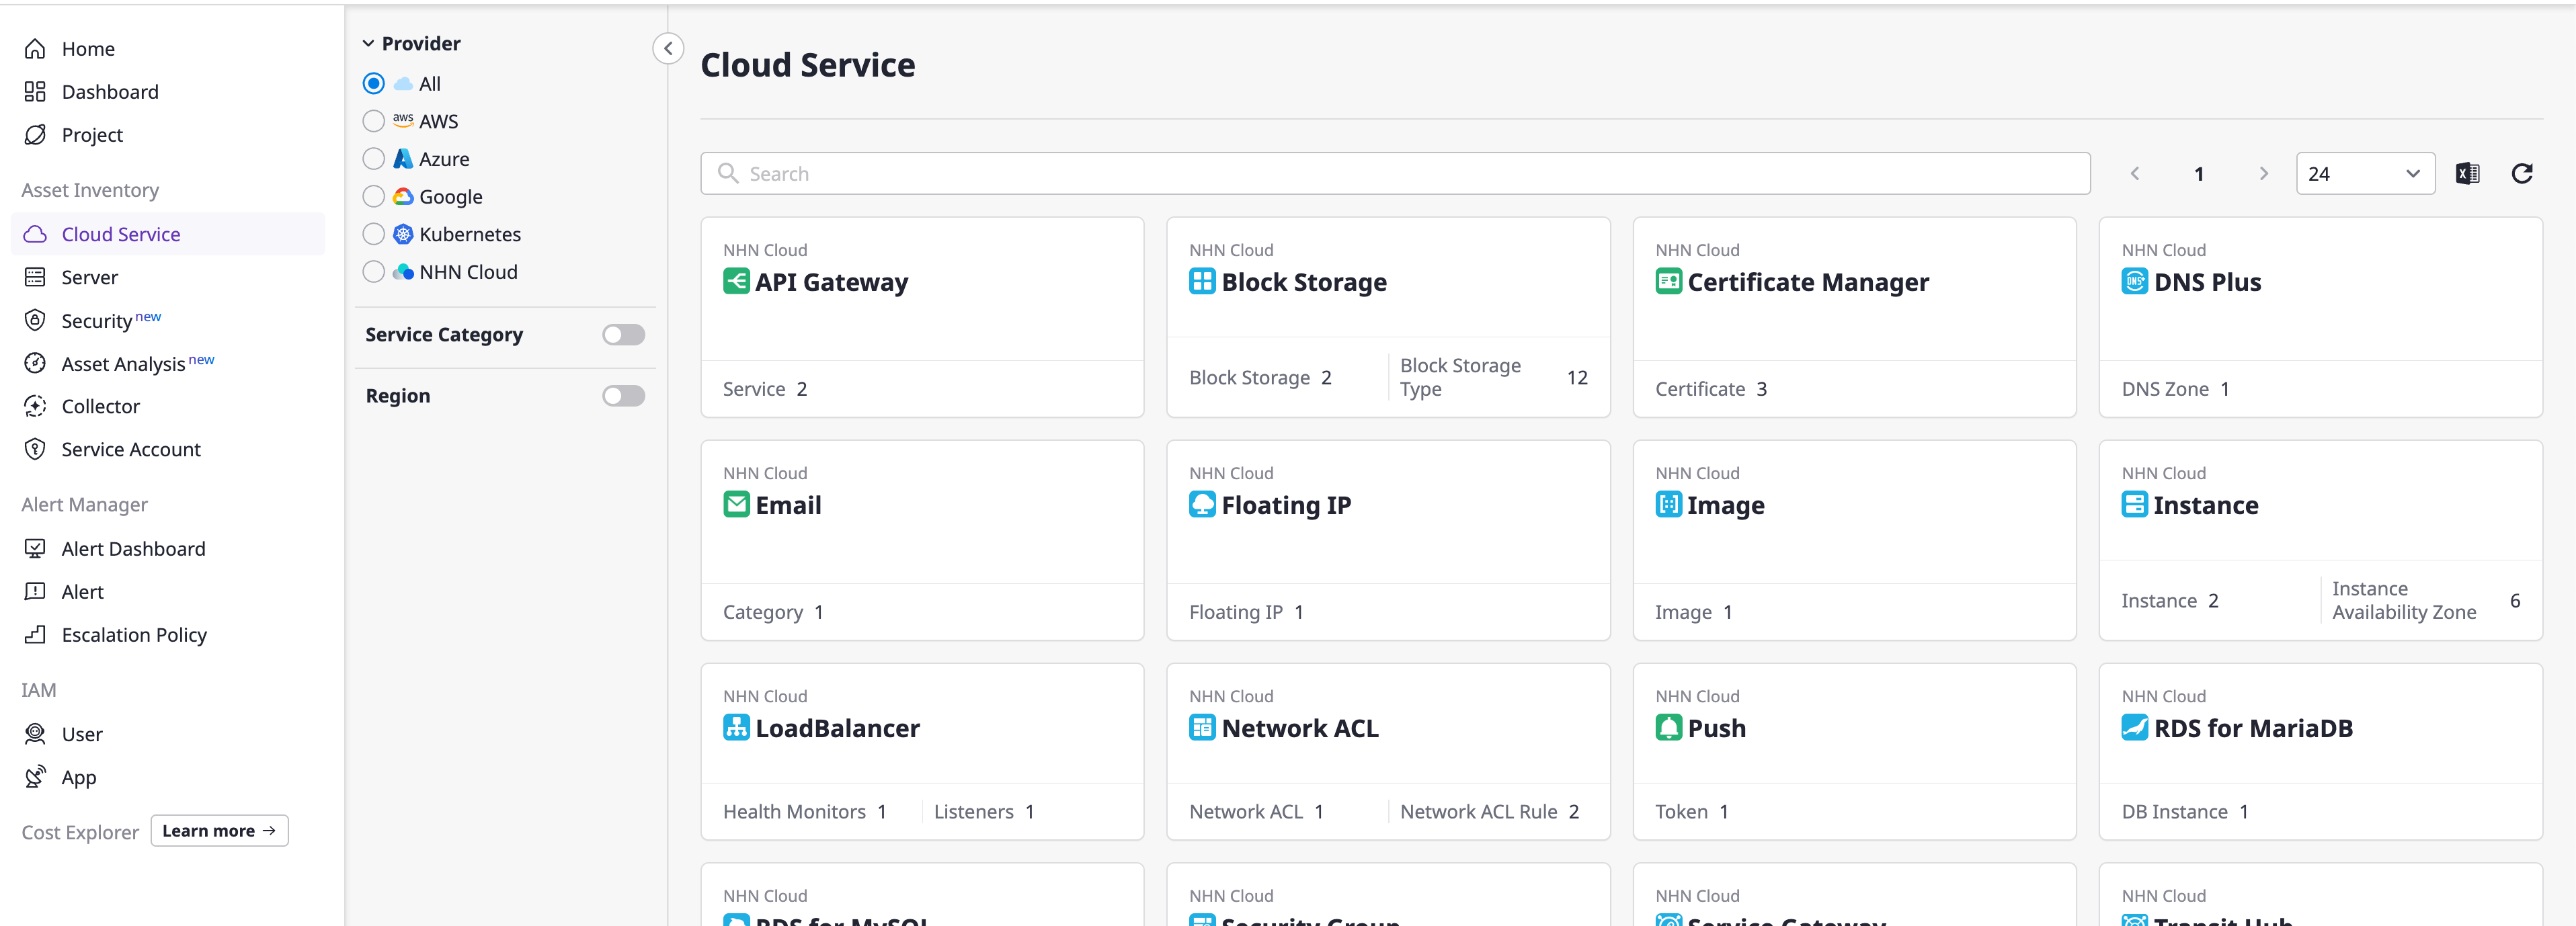Open the 24 page-size dropdown
This screenshot has height=926, width=2576.
point(2364,174)
